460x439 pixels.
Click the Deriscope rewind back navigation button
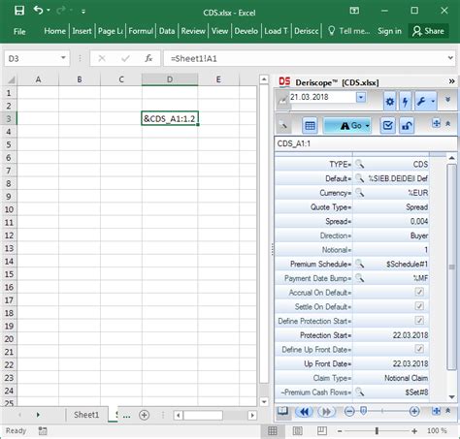(304, 412)
